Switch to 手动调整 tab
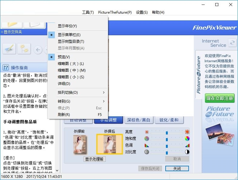238x180 pixels. point(108,120)
